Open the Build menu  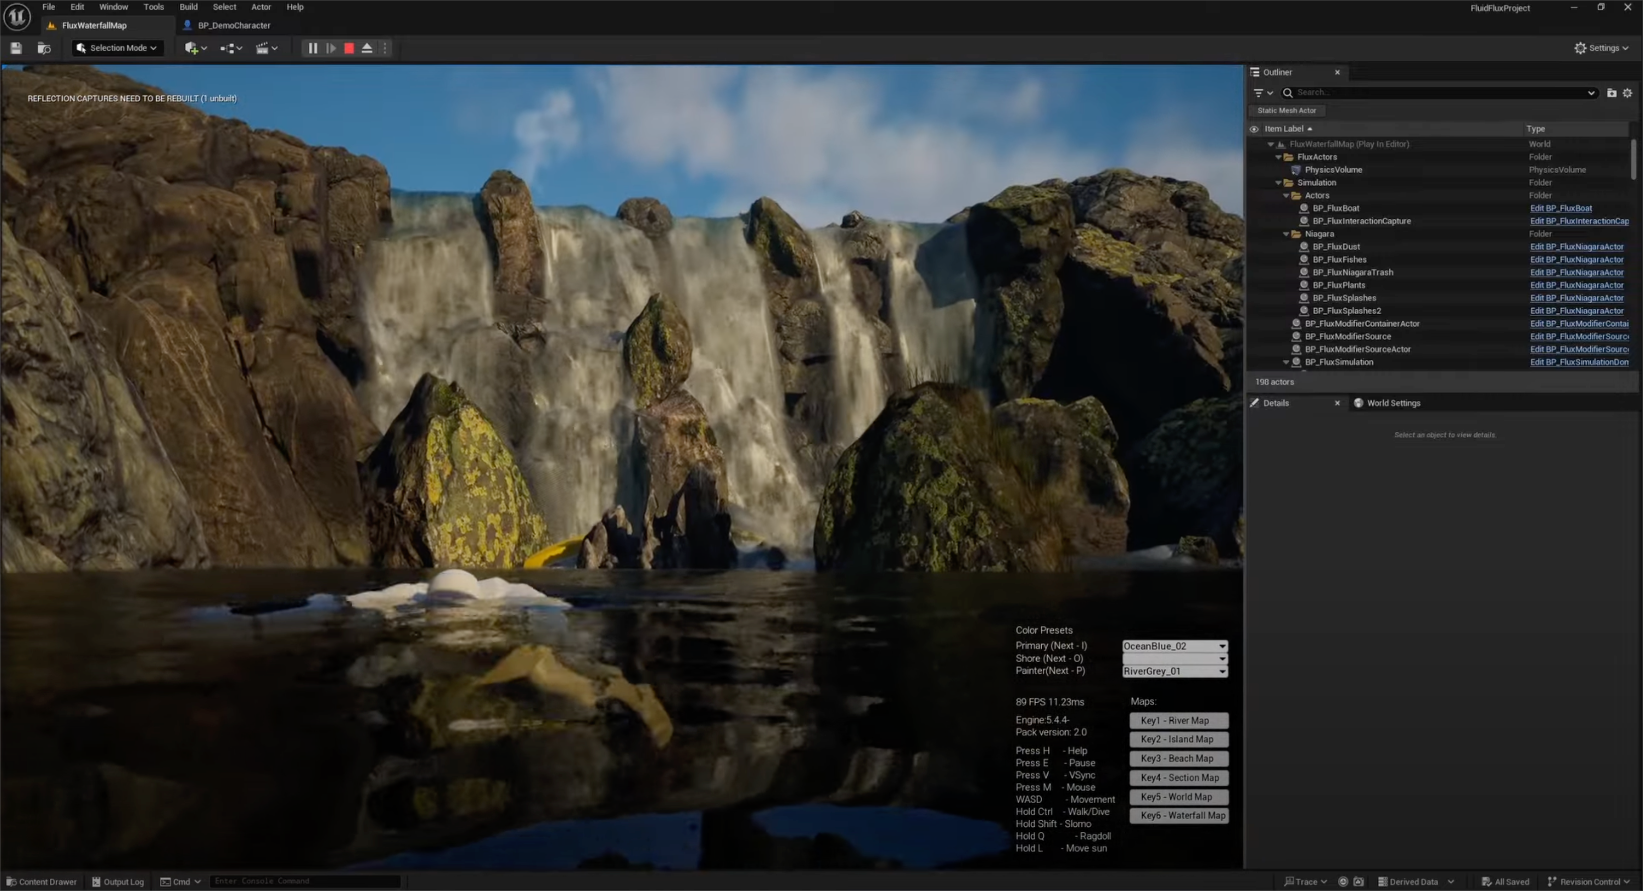pyautogui.click(x=188, y=7)
